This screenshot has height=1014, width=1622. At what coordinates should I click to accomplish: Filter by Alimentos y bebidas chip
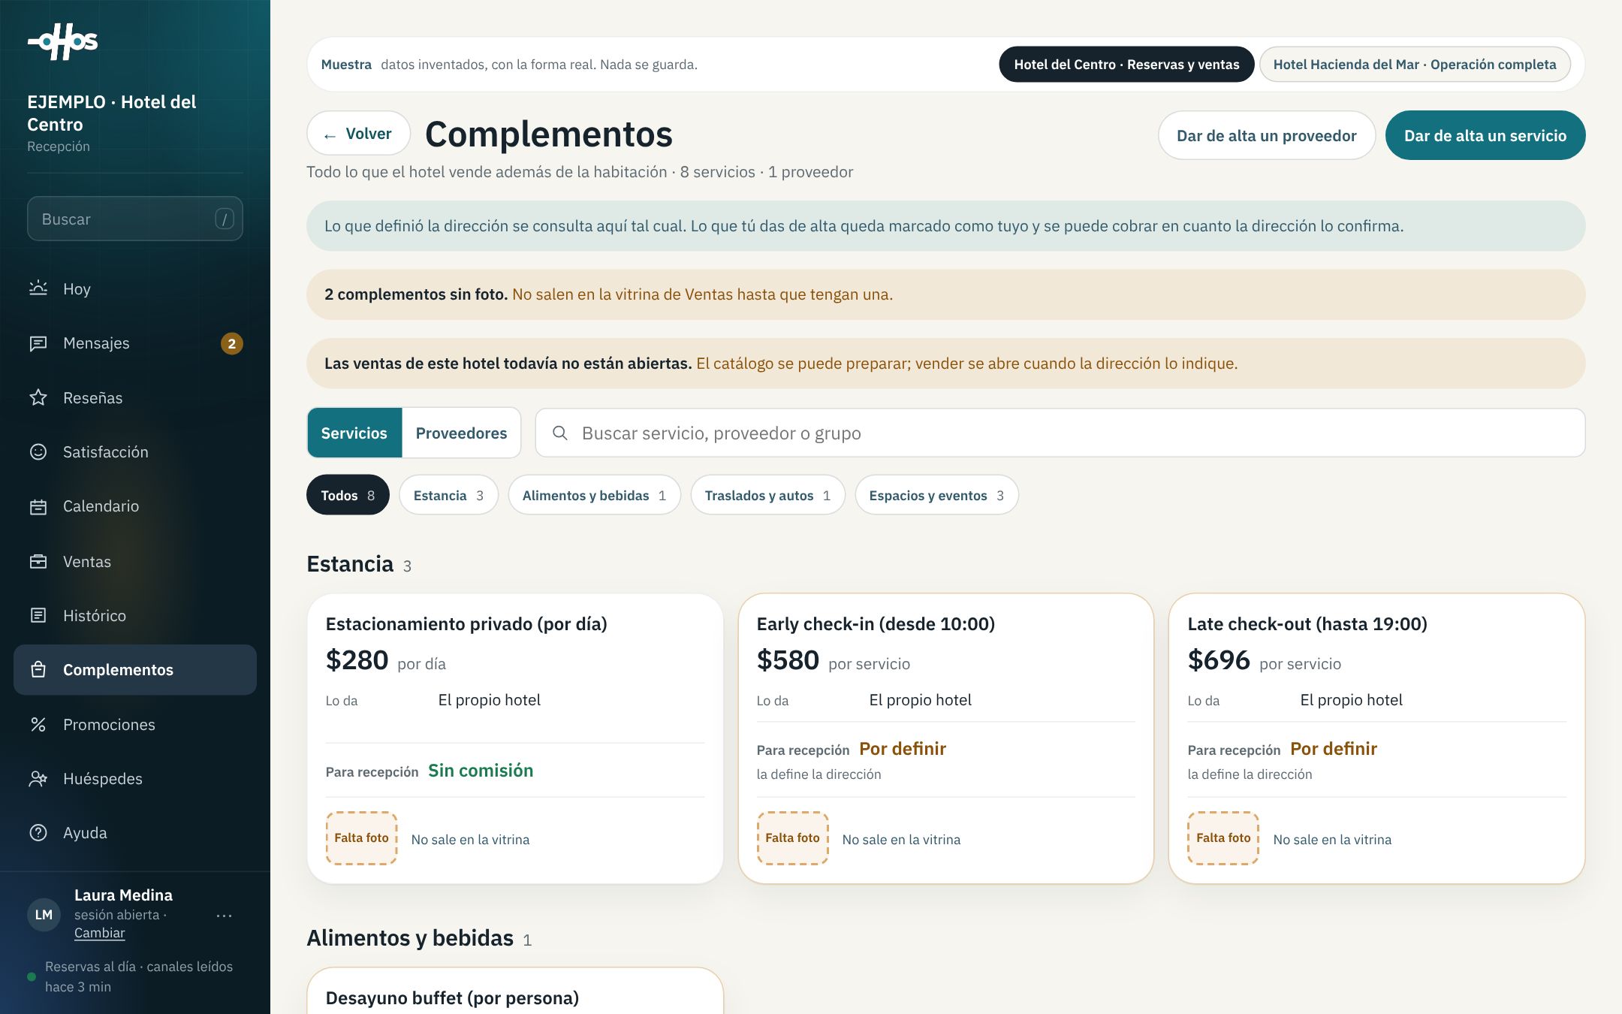click(x=594, y=495)
